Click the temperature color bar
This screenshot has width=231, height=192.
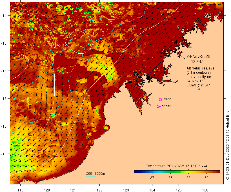point(177,172)
